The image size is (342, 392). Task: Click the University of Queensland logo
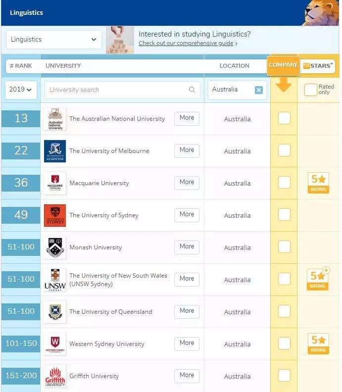click(55, 312)
